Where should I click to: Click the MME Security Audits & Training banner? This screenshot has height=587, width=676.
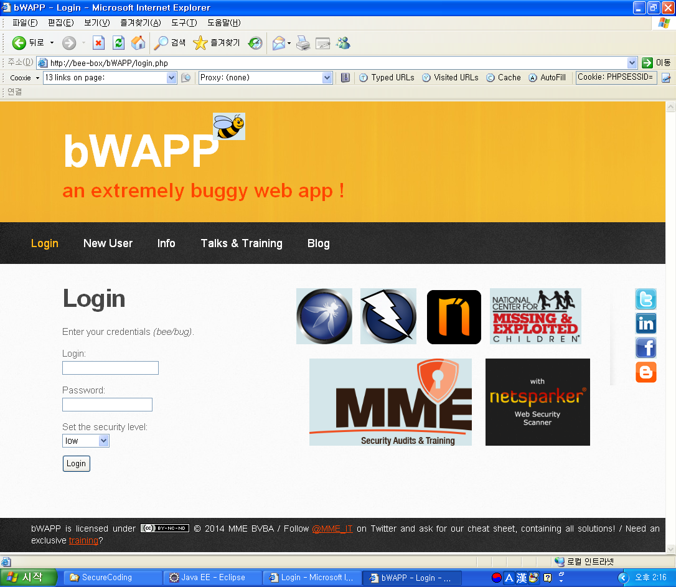[390, 402]
